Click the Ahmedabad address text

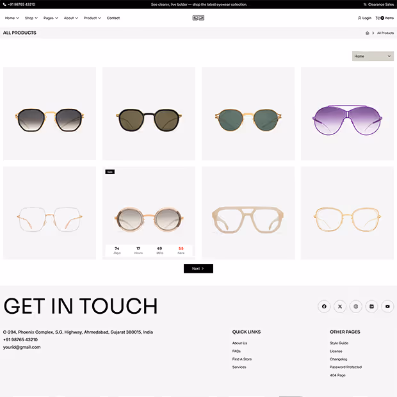pyautogui.click(x=78, y=332)
